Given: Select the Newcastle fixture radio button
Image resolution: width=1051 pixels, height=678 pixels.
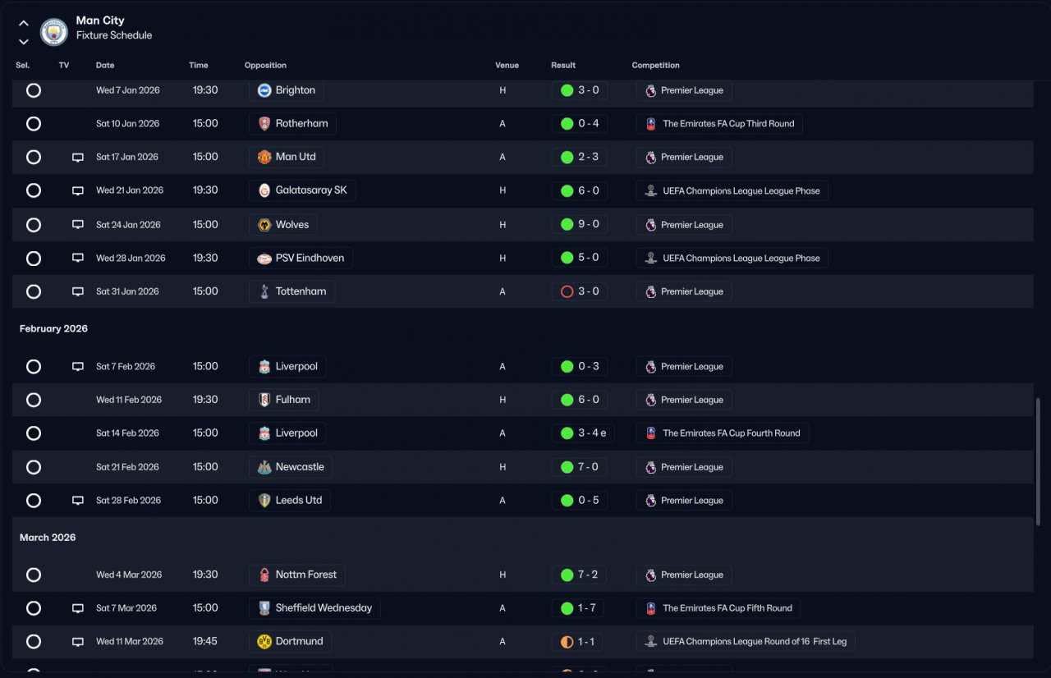Looking at the screenshot, I should (x=34, y=467).
